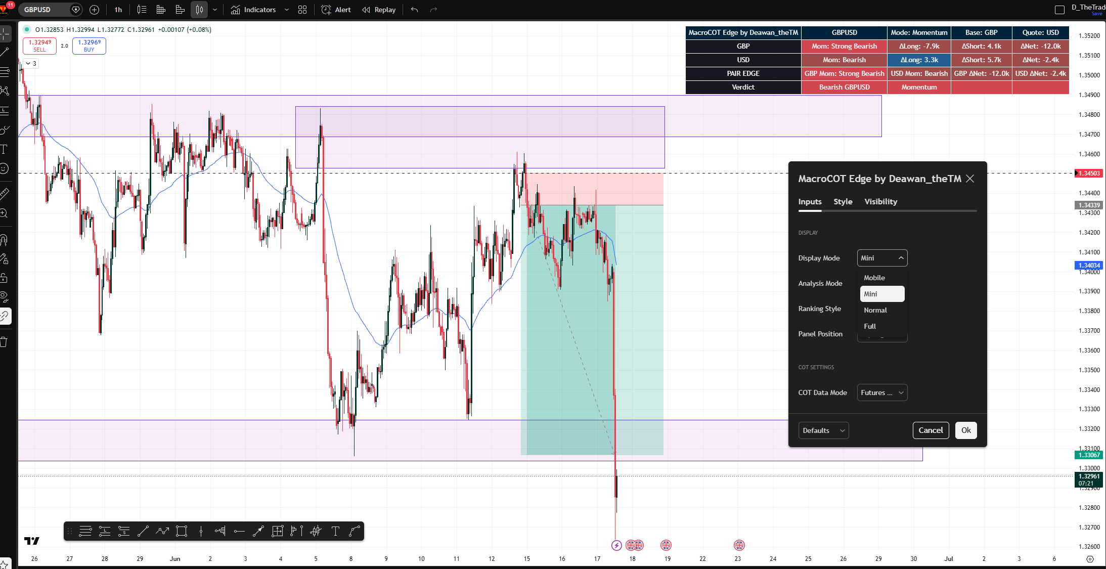Screen dimensions: 1106x569
Task: Click the add symbol plus icon
Action: tap(94, 10)
